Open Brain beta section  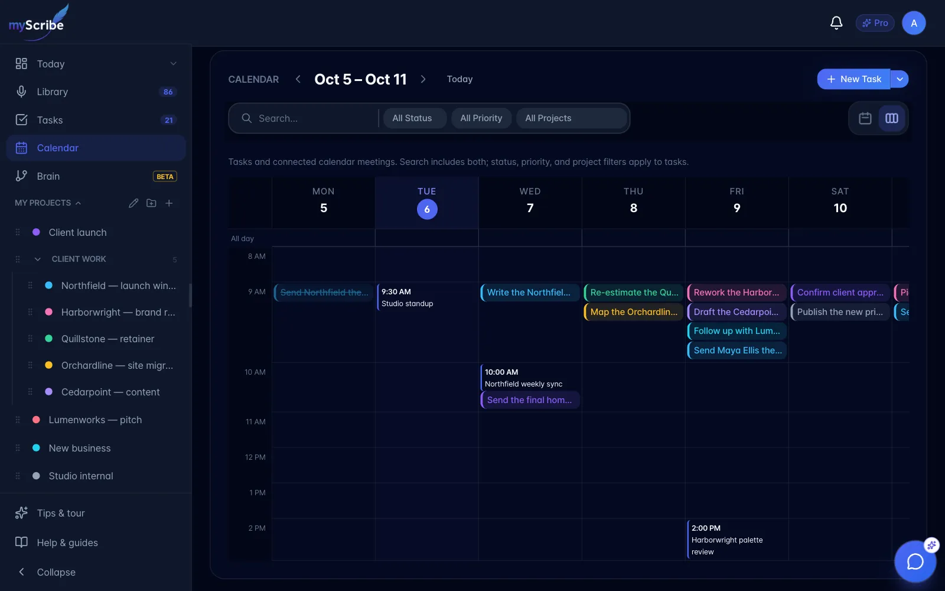[x=96, y=176]
